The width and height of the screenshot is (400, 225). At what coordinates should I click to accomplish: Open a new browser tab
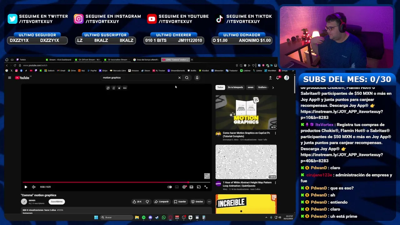[192, 60]
